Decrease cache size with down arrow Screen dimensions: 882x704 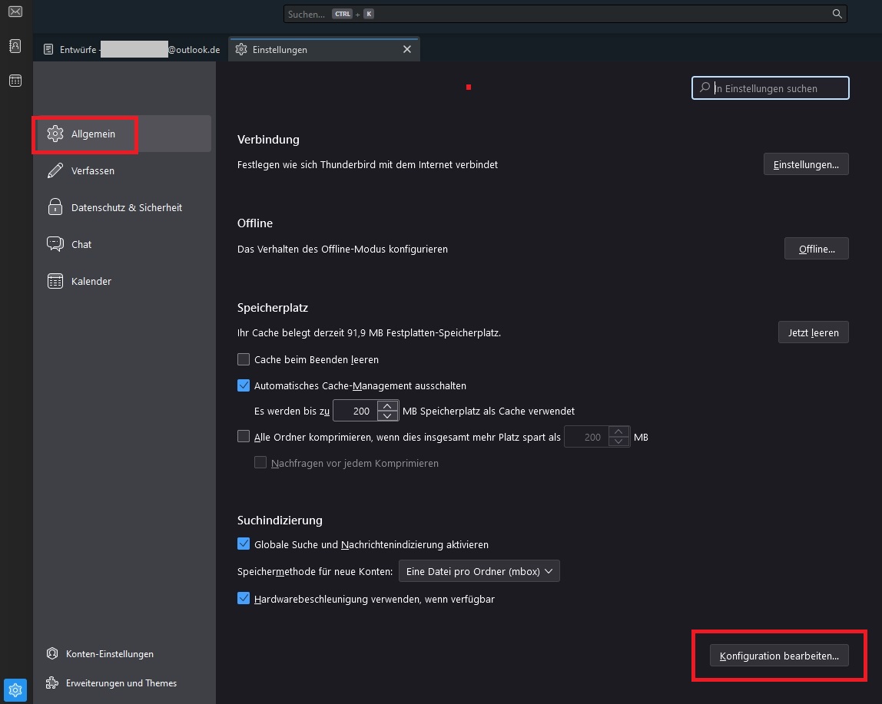(x=387, y=416)
